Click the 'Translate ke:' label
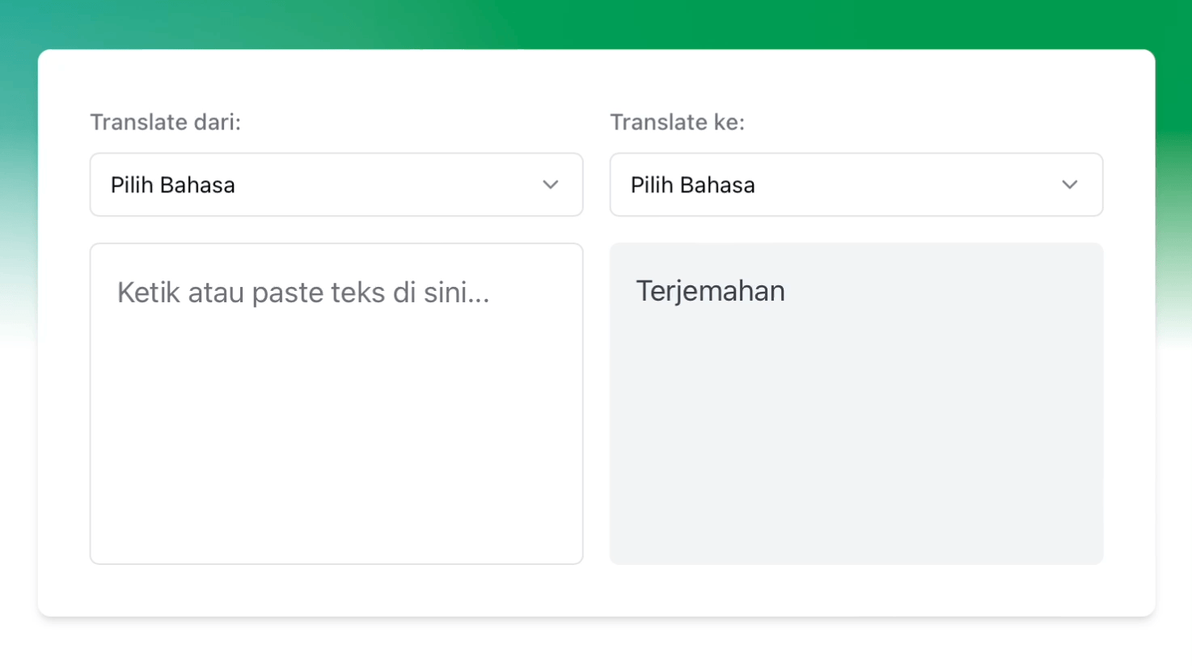 (x=678, y=122)
